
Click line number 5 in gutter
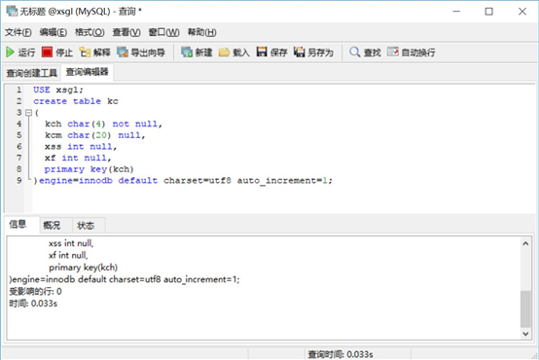[x=18, y=135]
